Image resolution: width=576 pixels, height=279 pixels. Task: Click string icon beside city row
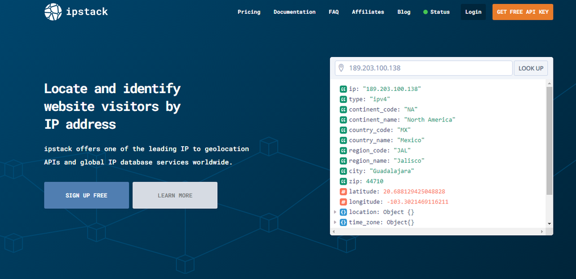pyautogui.click(x=343, y=171)
